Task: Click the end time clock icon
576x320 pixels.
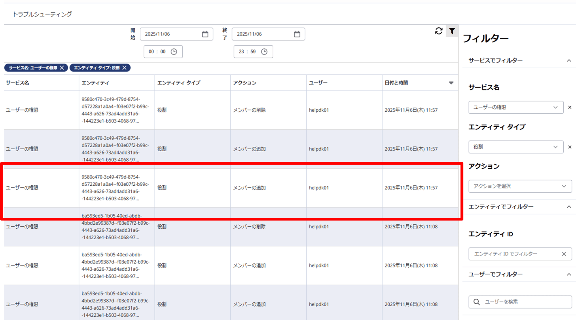Action: tap(264, 52)
